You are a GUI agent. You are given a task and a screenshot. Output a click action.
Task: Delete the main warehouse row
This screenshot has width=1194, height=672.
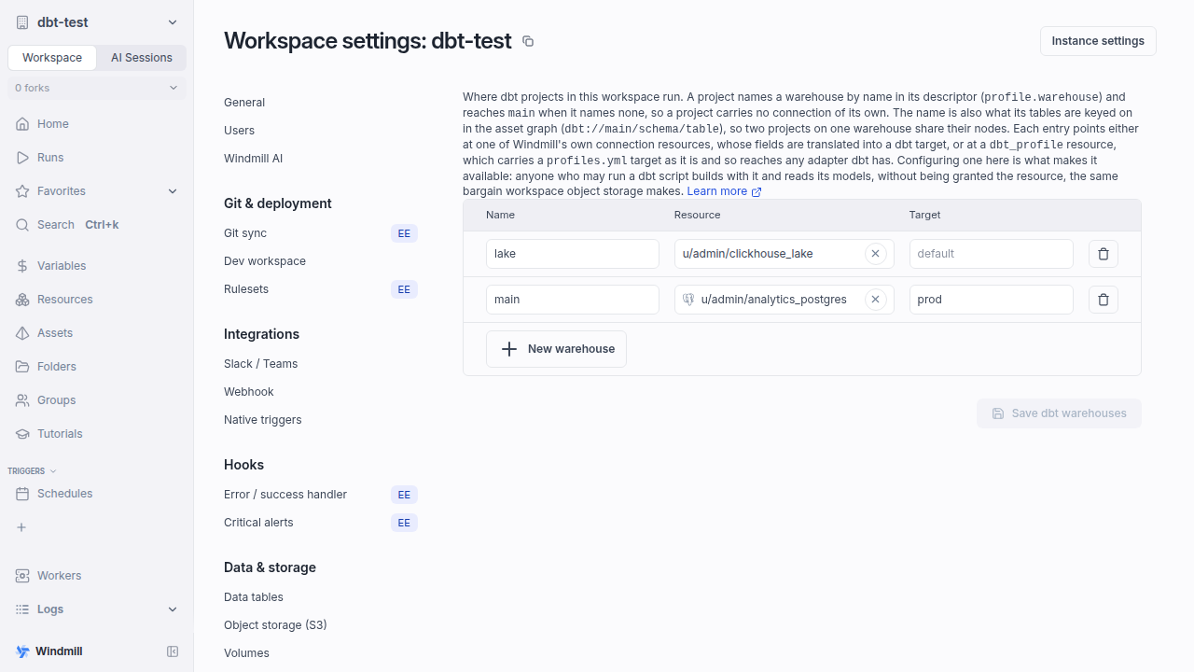click(x=1104, y=300)
